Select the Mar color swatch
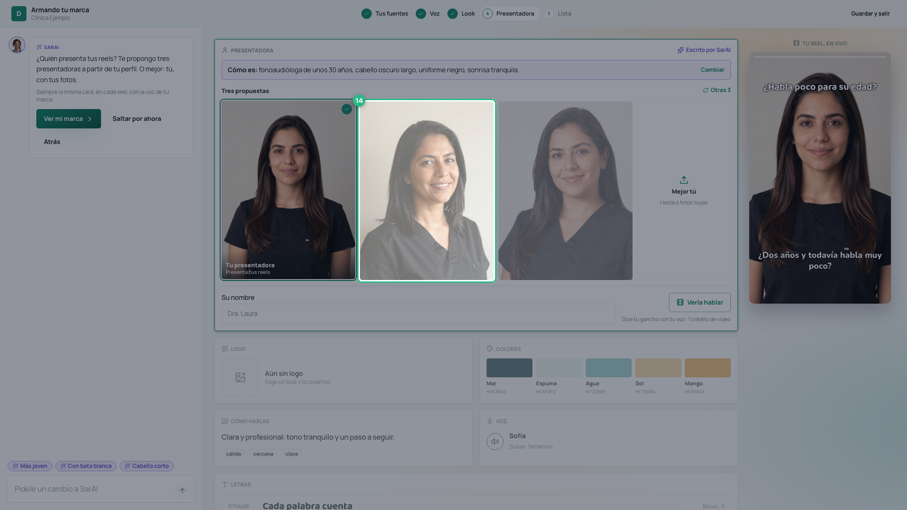The image size is (907, 510). 509,368
